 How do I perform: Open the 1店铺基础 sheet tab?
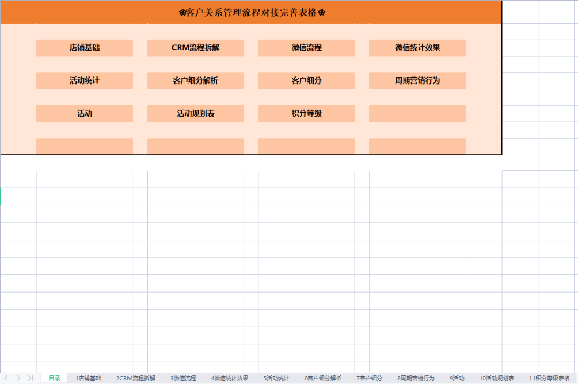88,378
